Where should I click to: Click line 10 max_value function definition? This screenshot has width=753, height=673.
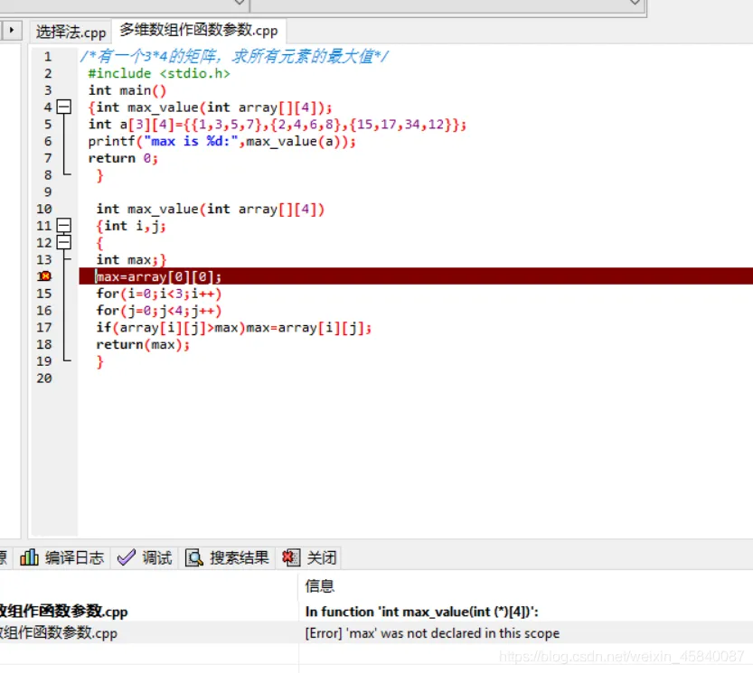point(211,209)
